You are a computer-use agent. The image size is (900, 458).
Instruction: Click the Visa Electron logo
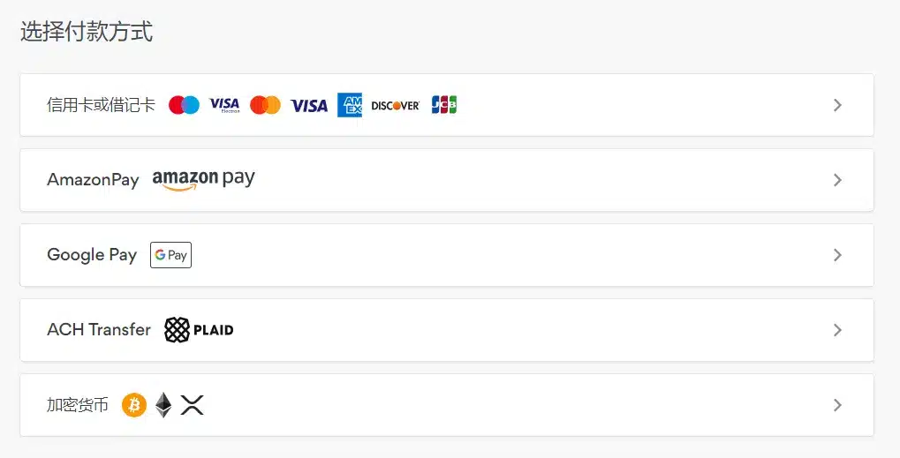click(224, 105)
